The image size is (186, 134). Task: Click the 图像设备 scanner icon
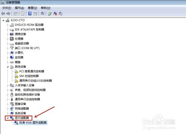[12, 104]
